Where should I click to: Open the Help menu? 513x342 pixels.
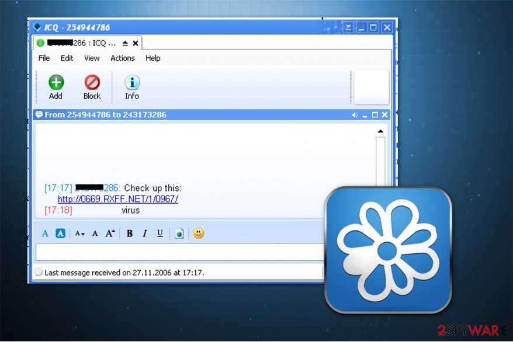tap(152, 58)
